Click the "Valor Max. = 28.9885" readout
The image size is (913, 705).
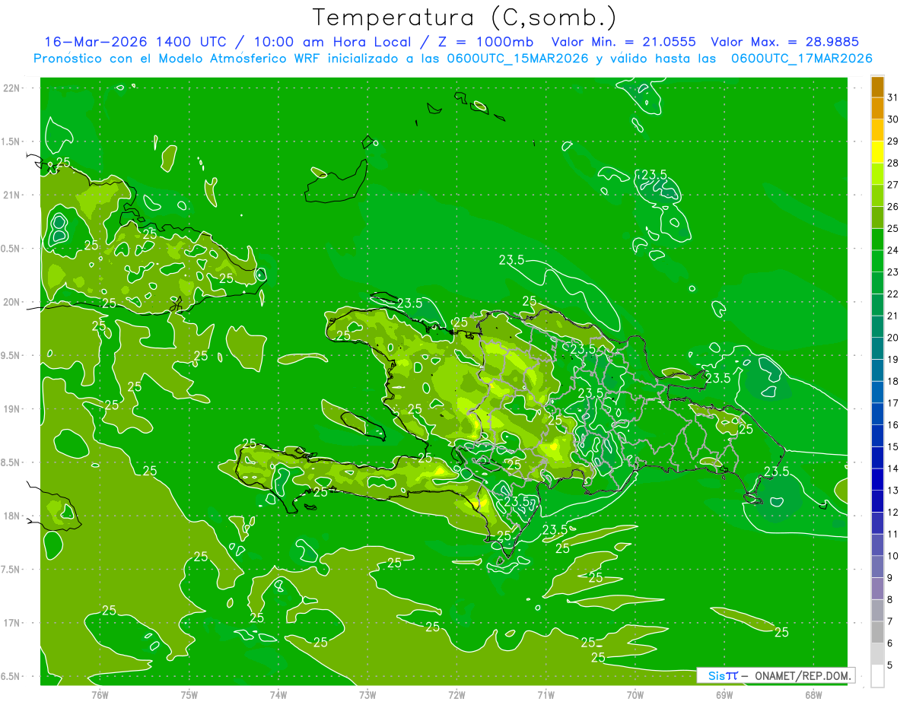[784, 42]
